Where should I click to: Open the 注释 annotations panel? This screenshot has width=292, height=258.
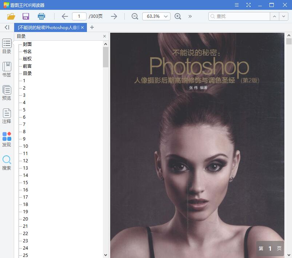pos(7,116)
